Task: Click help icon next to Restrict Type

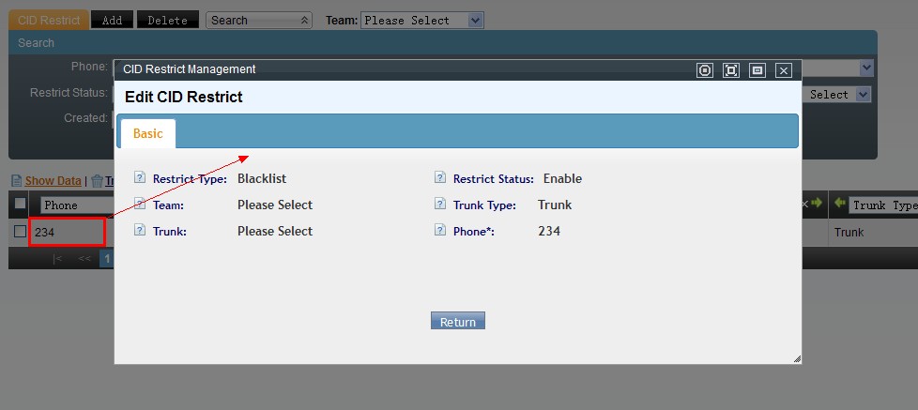Action: 139,177
